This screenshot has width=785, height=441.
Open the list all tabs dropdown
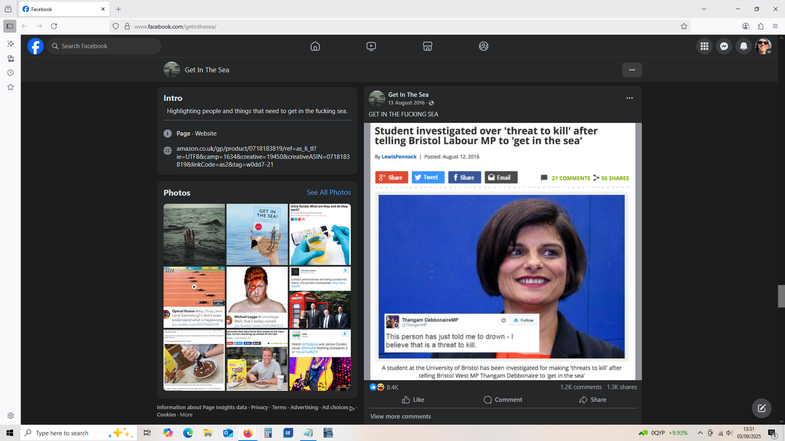point(704,9)
